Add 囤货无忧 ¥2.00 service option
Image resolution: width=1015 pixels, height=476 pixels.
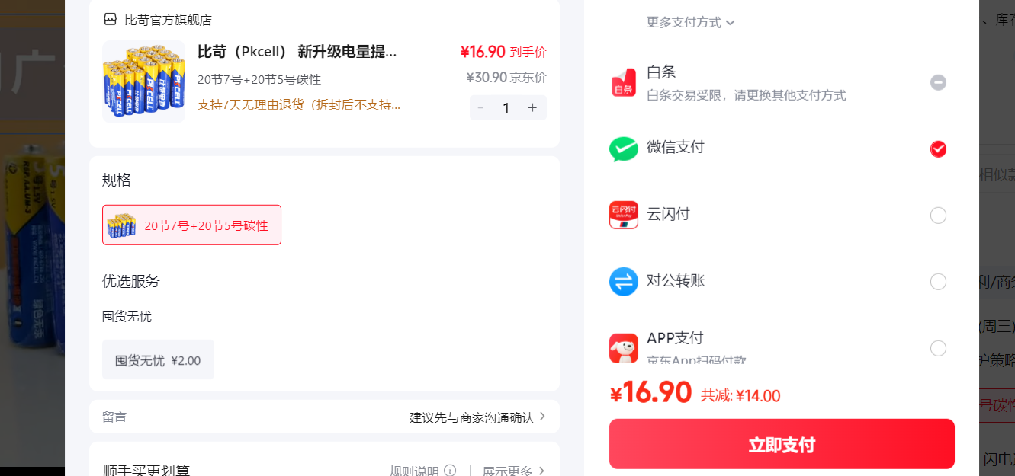(x=158, y=359)
